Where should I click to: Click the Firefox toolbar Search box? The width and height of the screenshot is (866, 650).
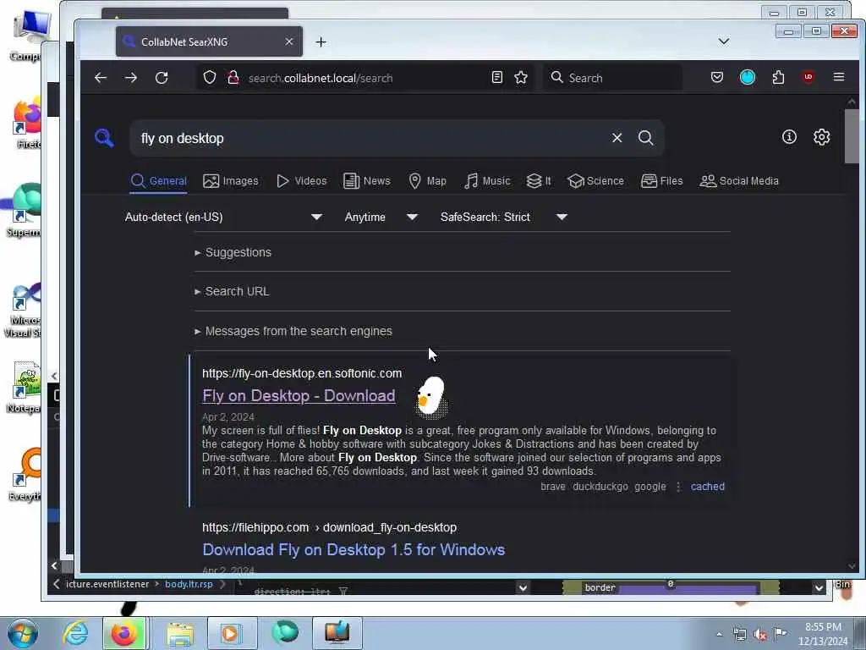click(612, 78)
